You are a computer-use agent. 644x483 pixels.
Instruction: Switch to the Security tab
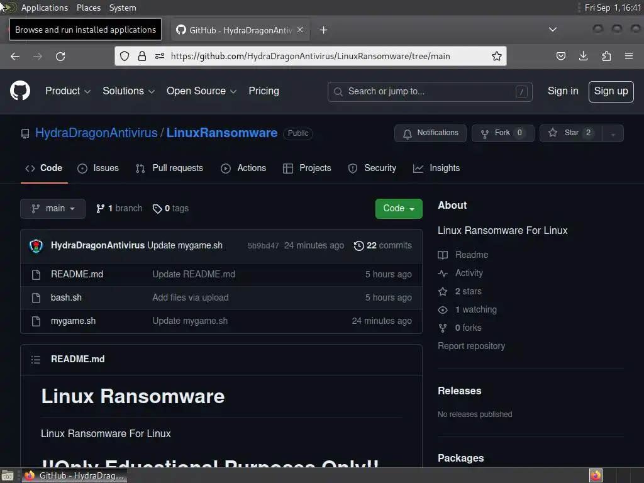pyautogui.click(x=372, y=169)
